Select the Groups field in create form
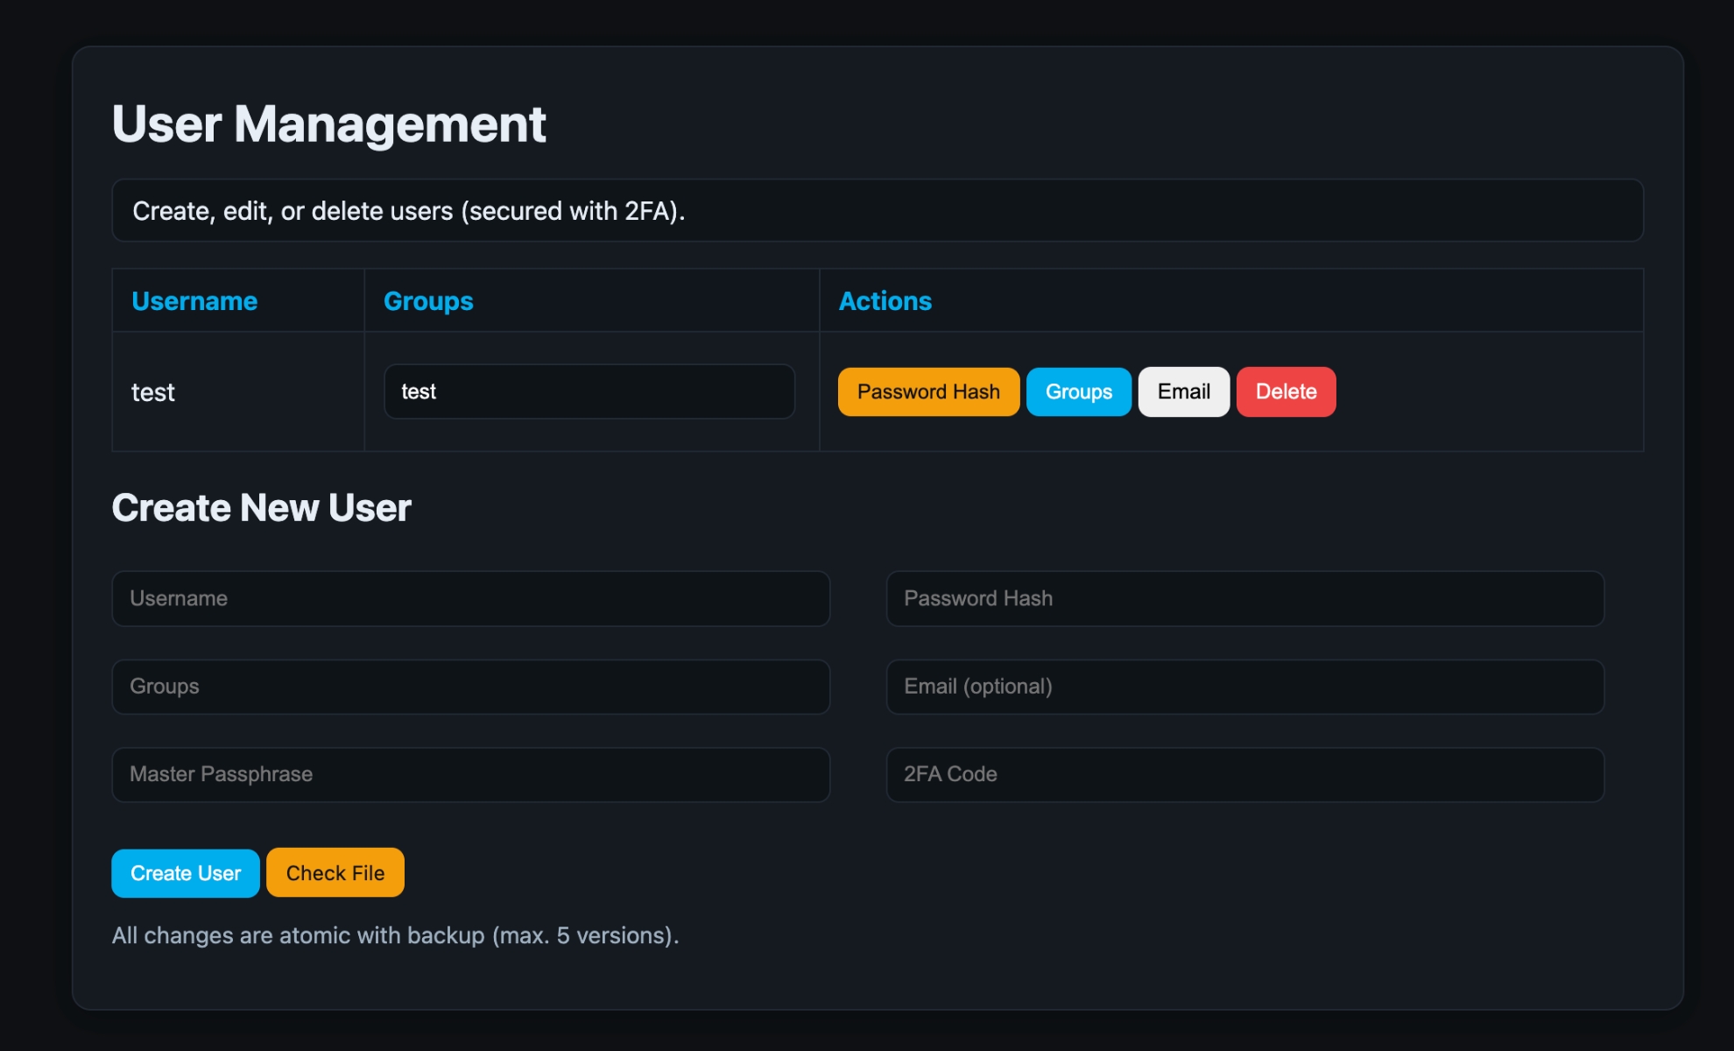This screenshot has height=1051, width=1734. tap(470, 687)
